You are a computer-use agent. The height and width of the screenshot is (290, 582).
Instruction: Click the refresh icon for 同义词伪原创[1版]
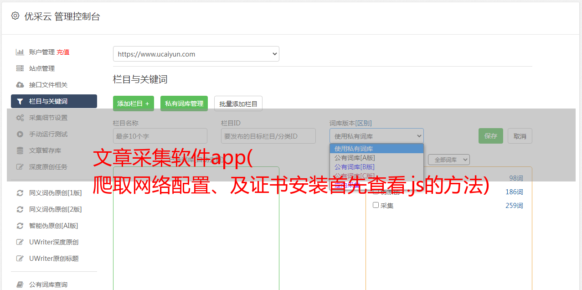point(20,193)
